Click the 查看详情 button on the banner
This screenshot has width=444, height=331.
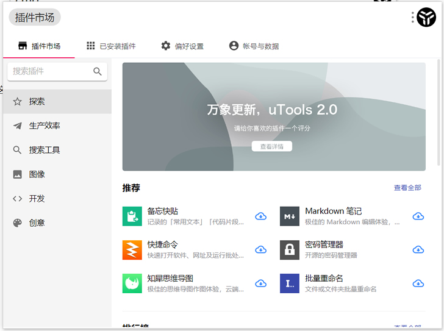pyautogui.click(x=272, y=146)
